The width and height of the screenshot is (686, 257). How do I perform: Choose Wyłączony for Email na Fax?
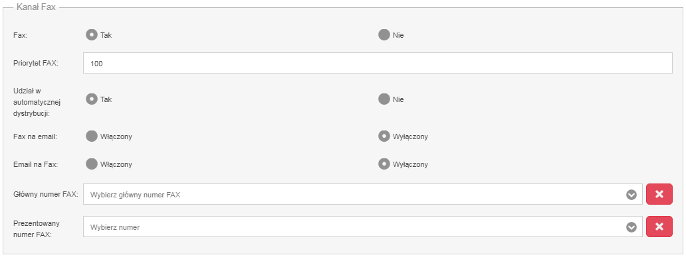[384, 164]
